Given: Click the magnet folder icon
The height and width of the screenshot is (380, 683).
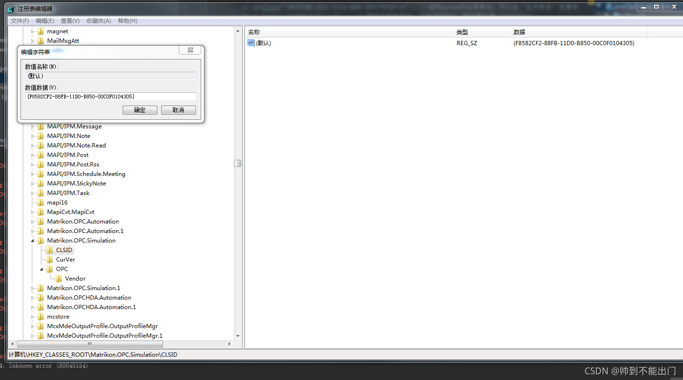Looking at the screenshot, I should (x=41, y=31).
